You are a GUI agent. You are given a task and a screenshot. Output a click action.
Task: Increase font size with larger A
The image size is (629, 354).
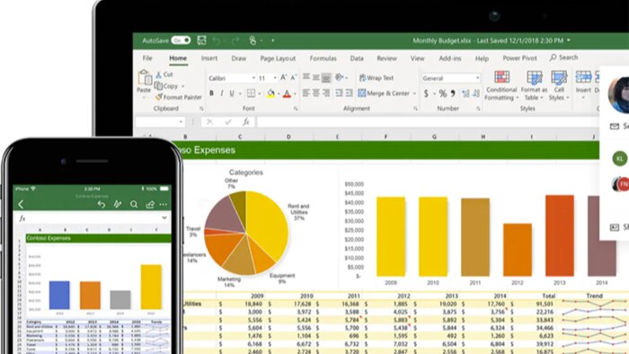(x=284, y=77)
